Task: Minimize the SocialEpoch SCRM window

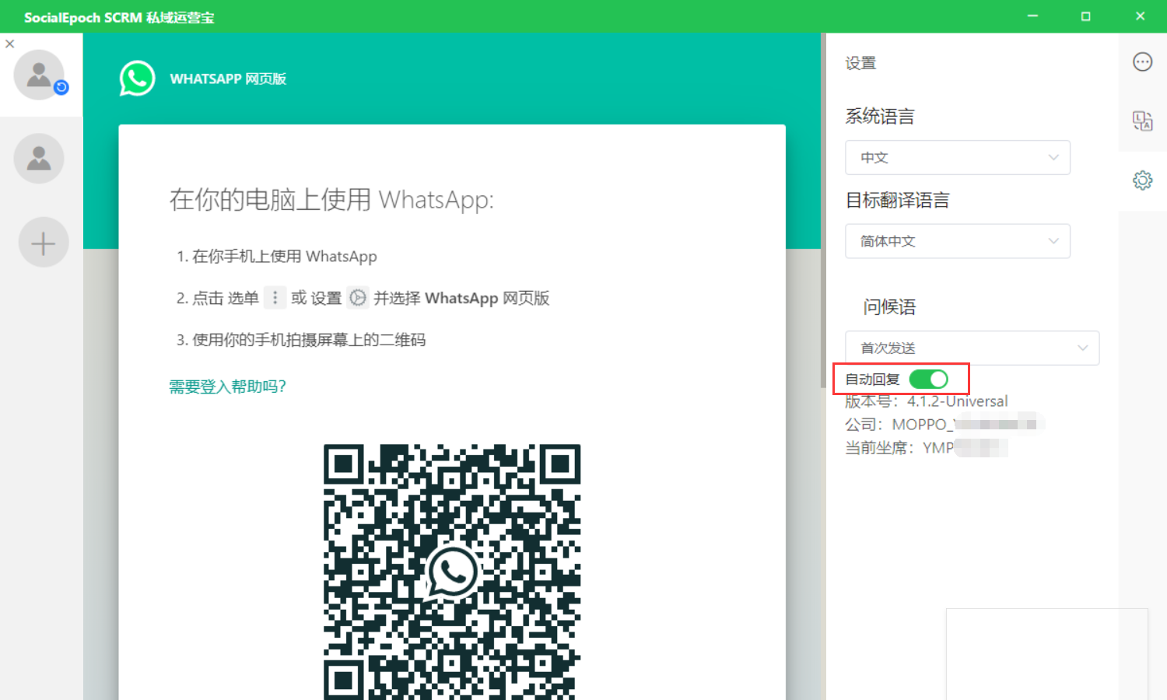Action: click(1033, 16)
